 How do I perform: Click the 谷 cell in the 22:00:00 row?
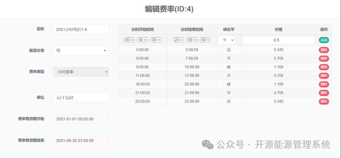(x=229, y=101)
